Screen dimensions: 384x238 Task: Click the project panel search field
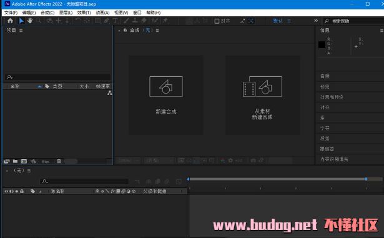[x=58, y=77]
